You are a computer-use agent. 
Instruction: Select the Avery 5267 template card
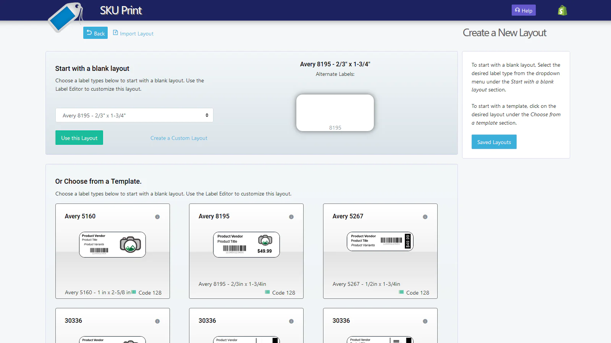click(x=380, y=252)
